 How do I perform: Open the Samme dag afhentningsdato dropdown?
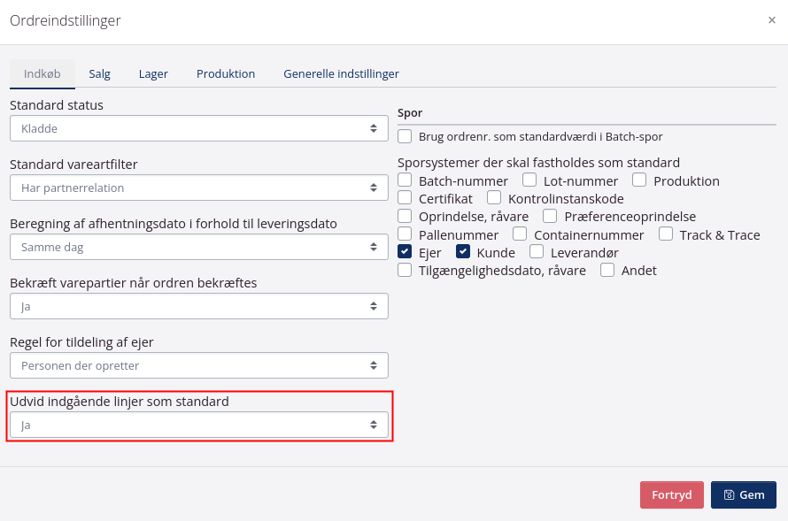tap(198, 247)
